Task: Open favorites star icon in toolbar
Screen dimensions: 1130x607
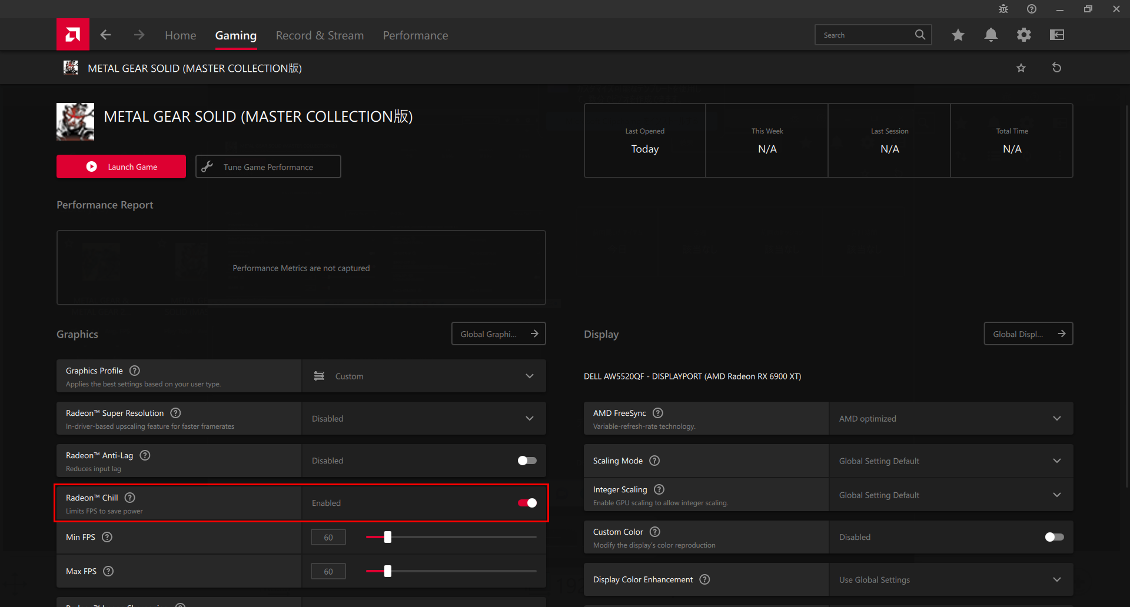Action: (x=958, y=35)
